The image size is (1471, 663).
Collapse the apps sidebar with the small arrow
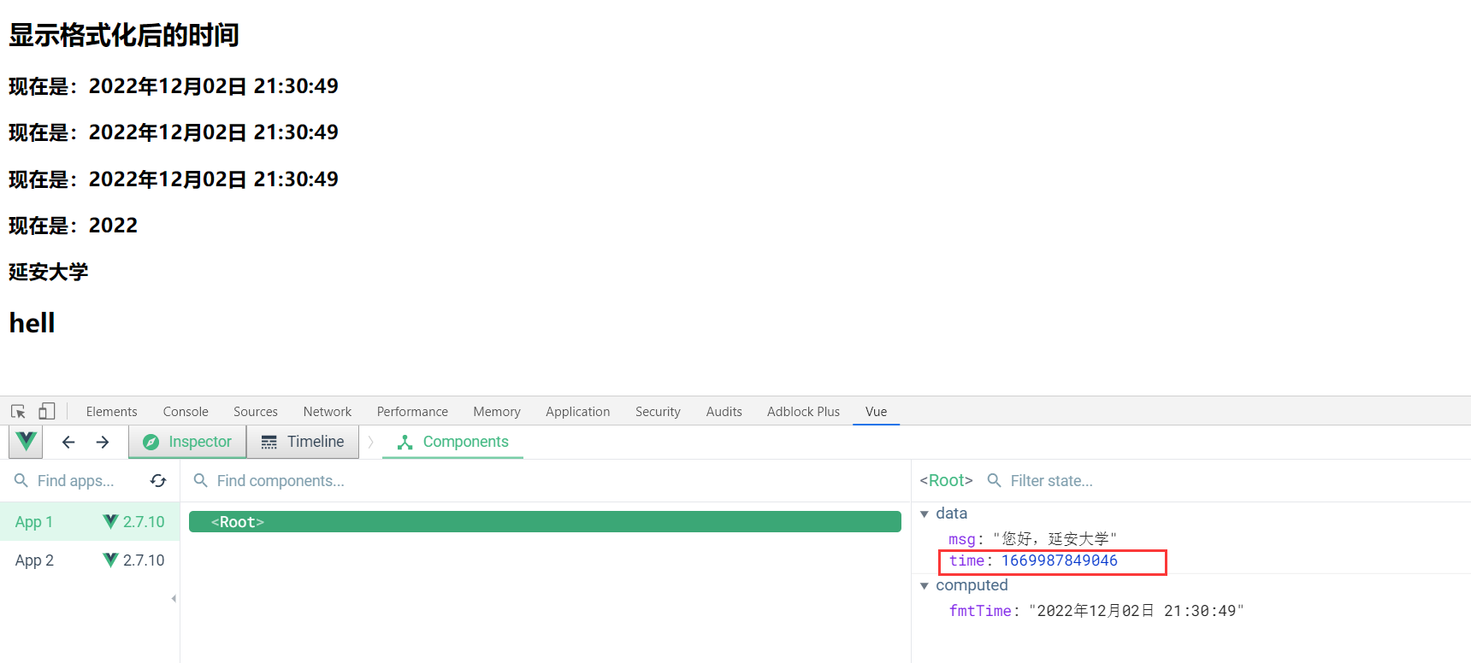click(174, 598)
